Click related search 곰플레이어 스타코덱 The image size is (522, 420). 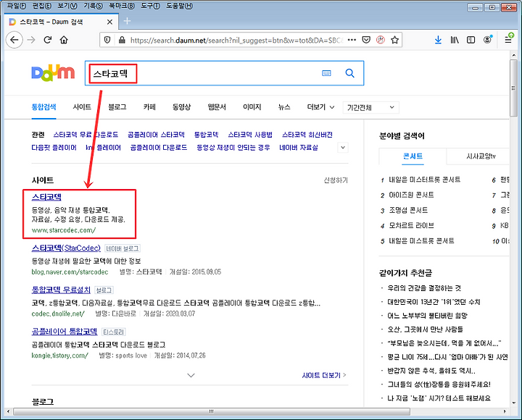(x=156, y=135)
